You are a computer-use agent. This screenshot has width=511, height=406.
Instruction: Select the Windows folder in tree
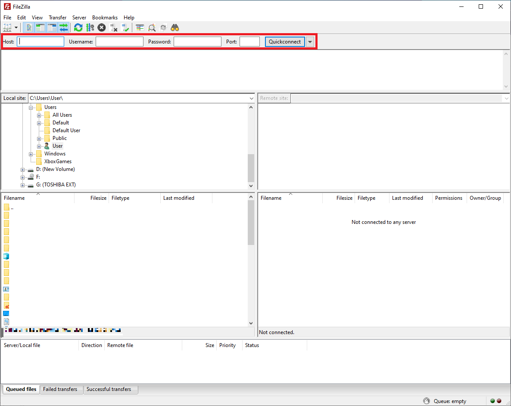point(55,154)
